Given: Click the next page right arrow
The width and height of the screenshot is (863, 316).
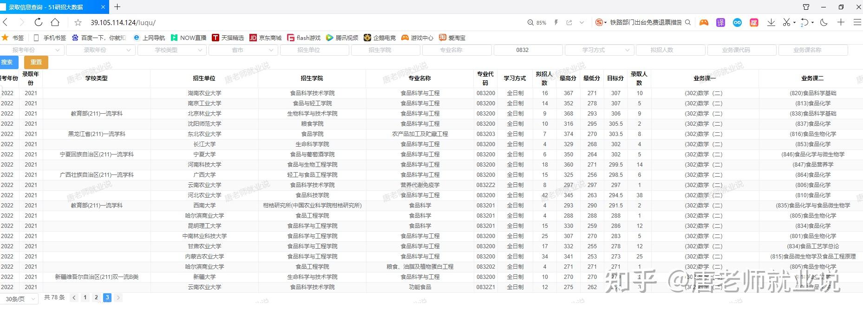Looking at the screenshot, I should tap(118, 297).
